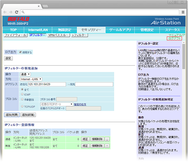Open the 任意のTCPポート dropdown
Screen dimensions: 188x166
click(x=57, y=104)
